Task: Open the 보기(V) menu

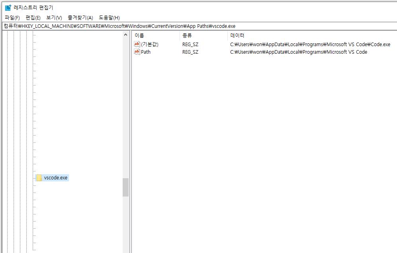Action: pyautogui.click(x=54, y=18)
